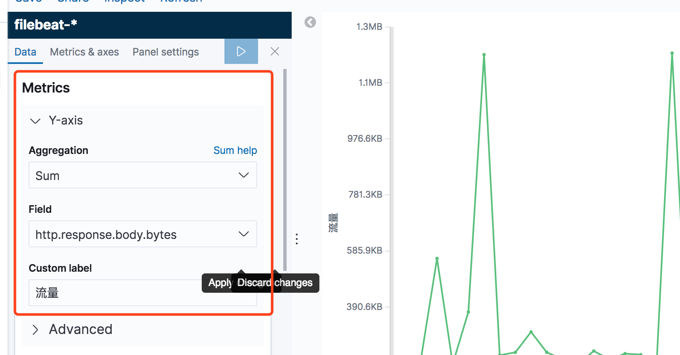Click the Apply changes play button
This screenshot has height=355, width=680.
(x=241, y=51)
